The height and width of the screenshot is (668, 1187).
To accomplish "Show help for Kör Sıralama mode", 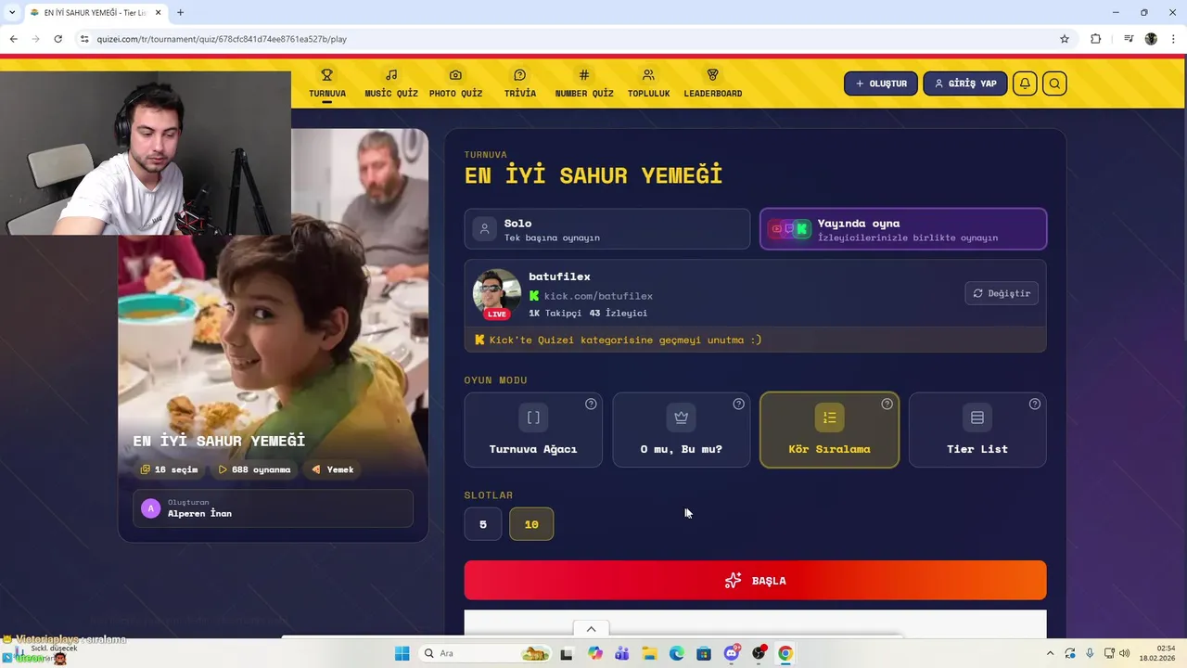I will tap(887, 404).
